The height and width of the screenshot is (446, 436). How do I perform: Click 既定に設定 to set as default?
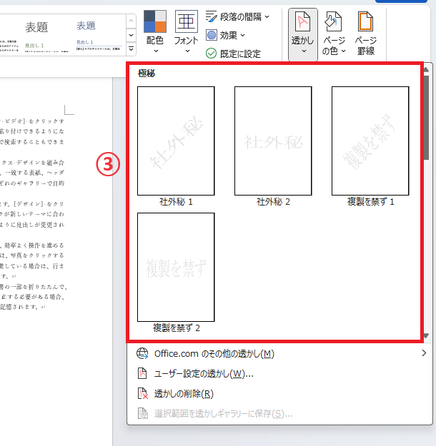tap(233, 54)
